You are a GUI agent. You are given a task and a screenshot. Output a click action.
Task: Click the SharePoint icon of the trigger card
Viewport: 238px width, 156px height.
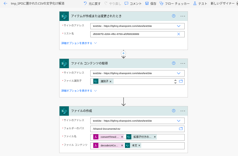(x=64, y=16)
